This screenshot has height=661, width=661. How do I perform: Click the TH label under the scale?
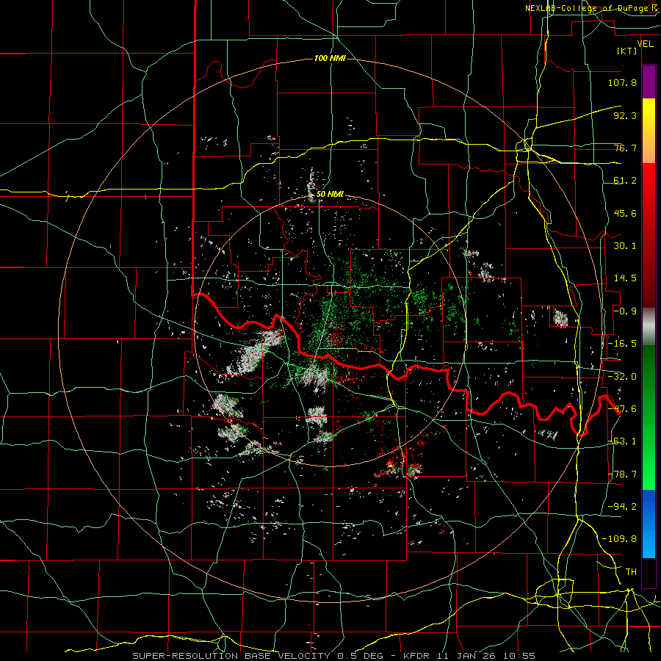(631, 572)
